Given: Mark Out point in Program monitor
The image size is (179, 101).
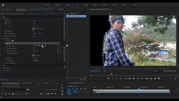Looking at the screenshot, I should [116, 79].
